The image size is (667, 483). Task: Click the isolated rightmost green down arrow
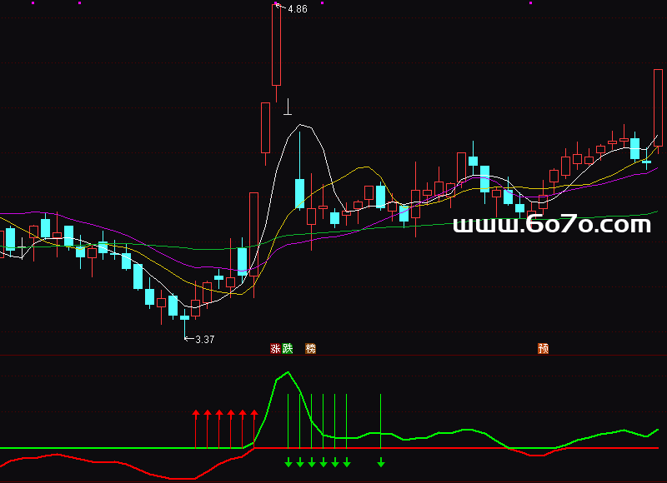pyautogui.click(x=381, y=462)
